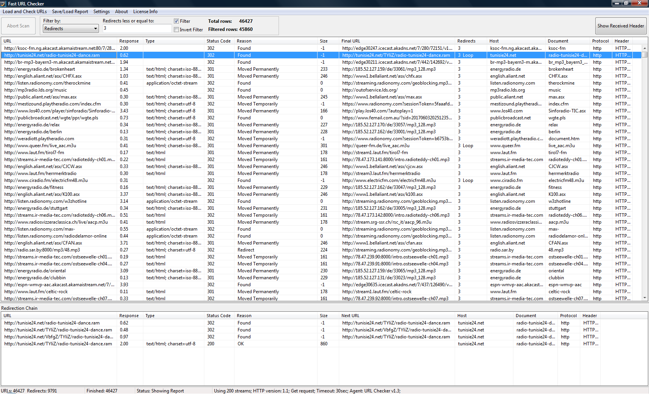Sort results by the Response column header

tap(129, 41)
